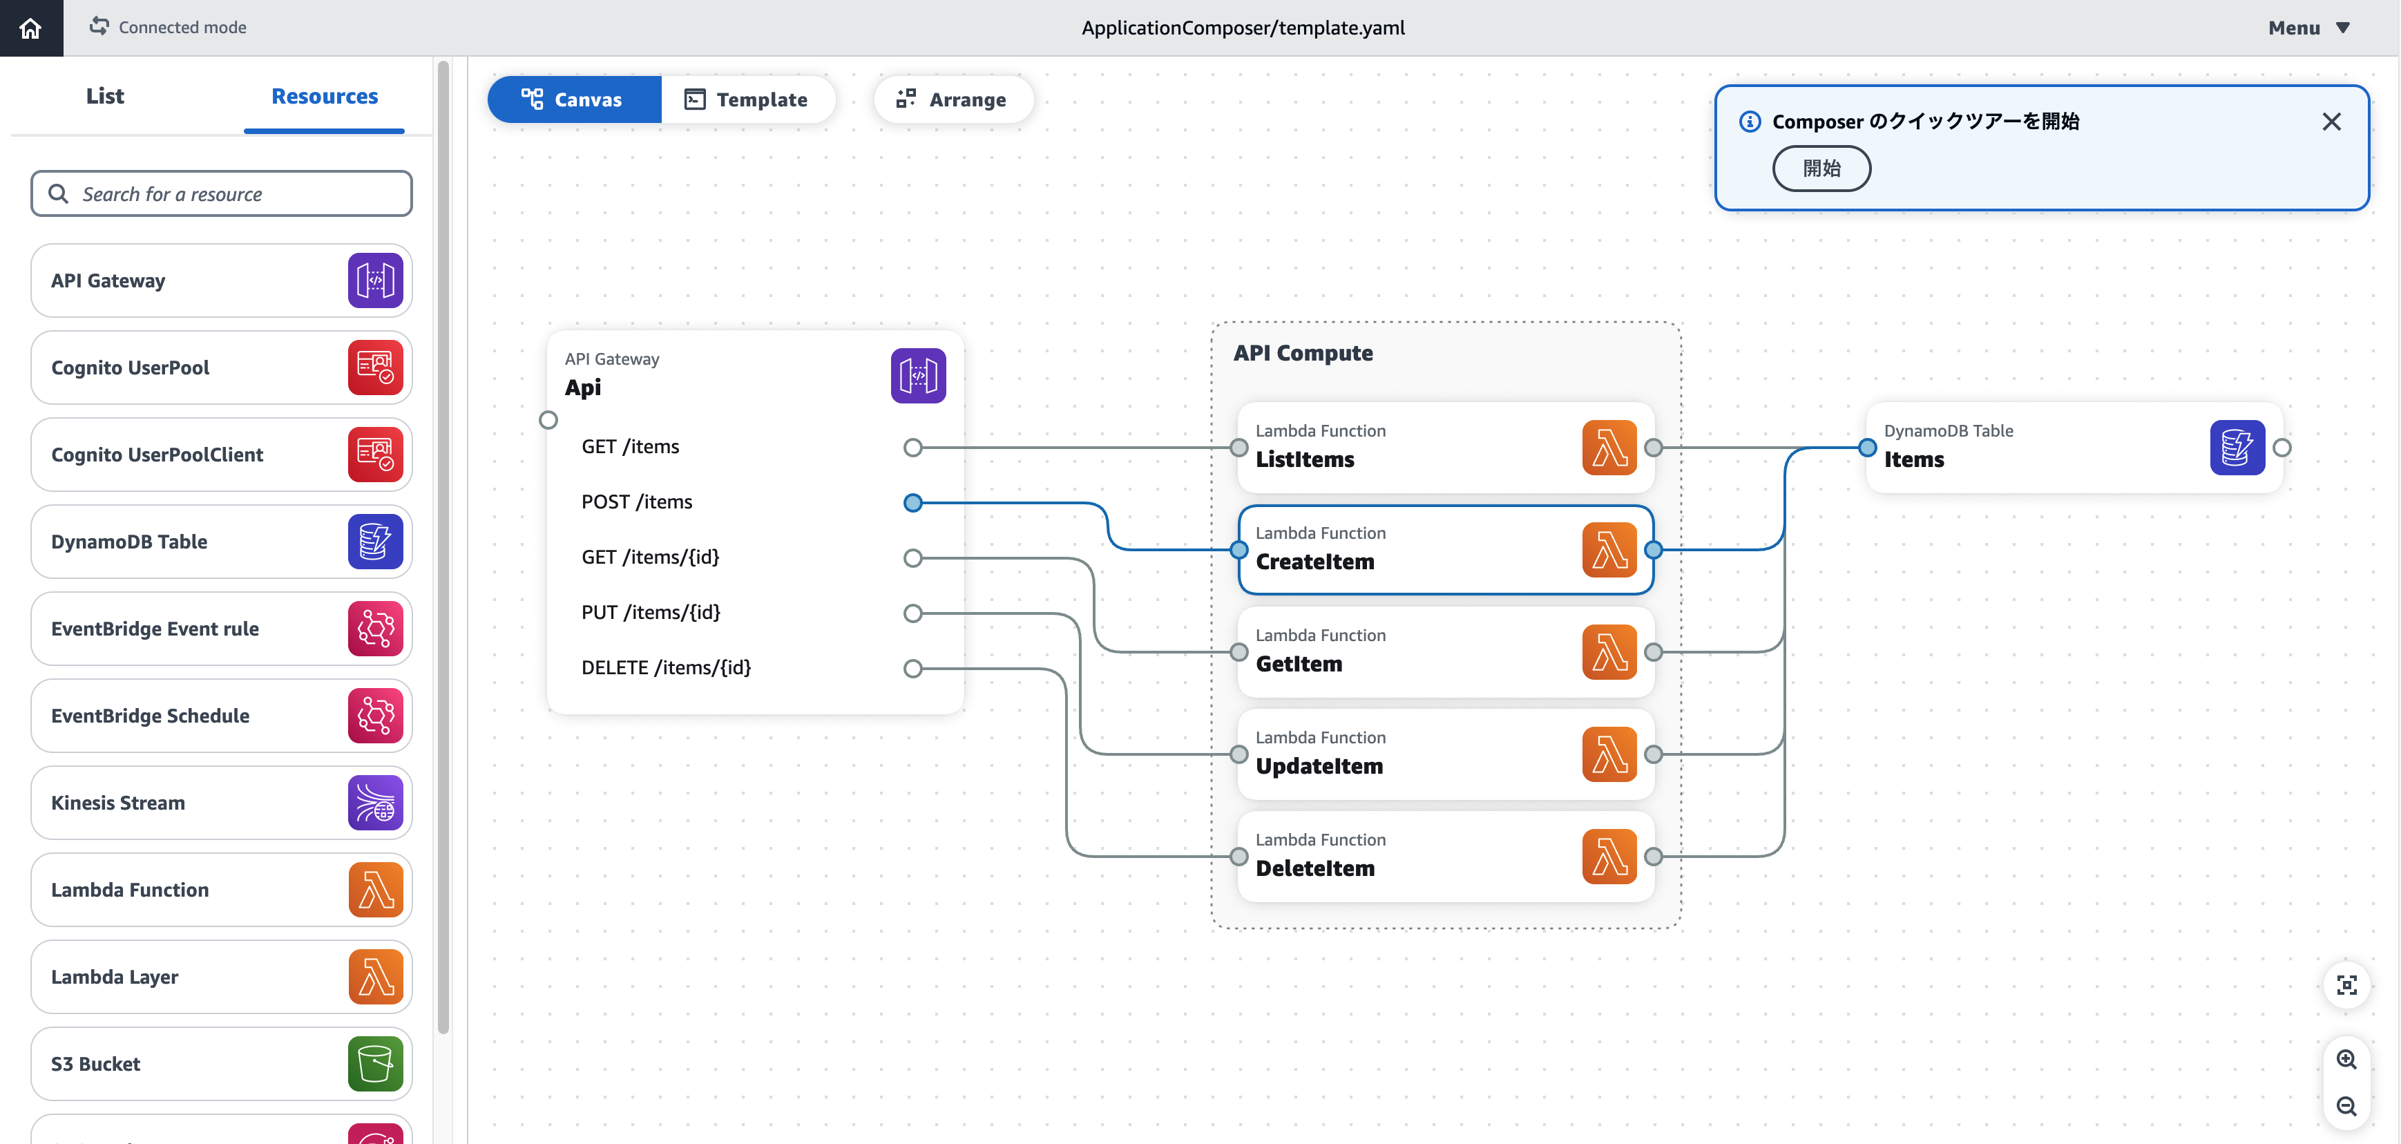Select the Lambda Layer palette icon
The height and width of the screenshot is (1144, 2401).
coord(376,976)
